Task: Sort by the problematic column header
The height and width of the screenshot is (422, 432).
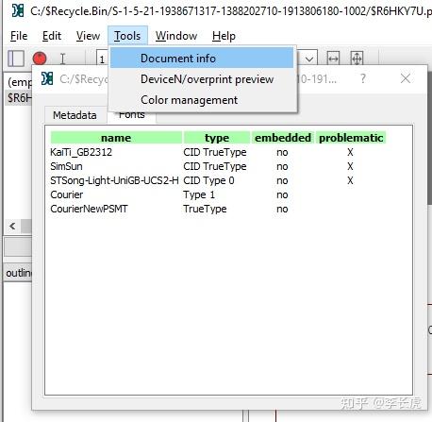Action: tap(351, 138)
